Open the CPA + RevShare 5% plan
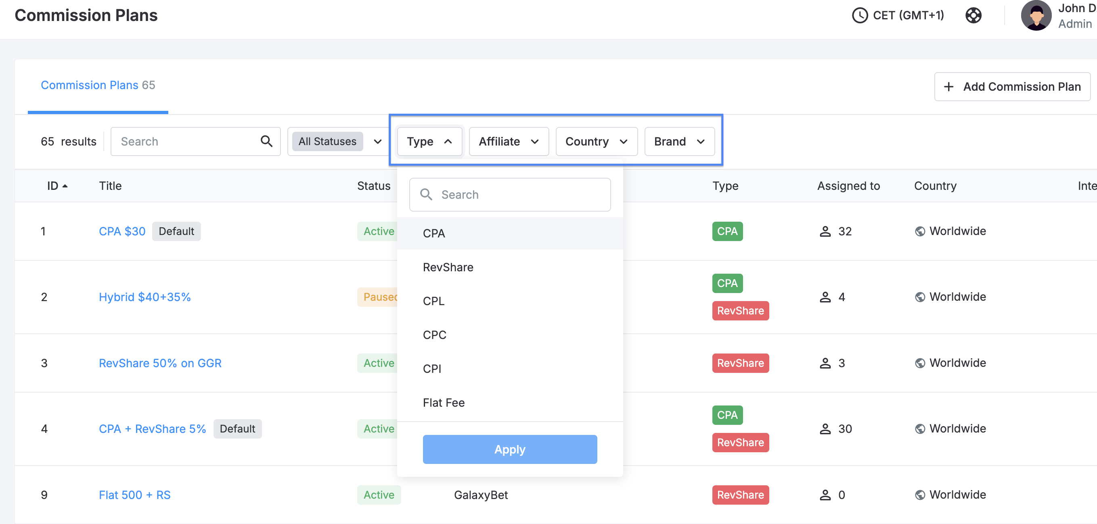 (153, 429)
